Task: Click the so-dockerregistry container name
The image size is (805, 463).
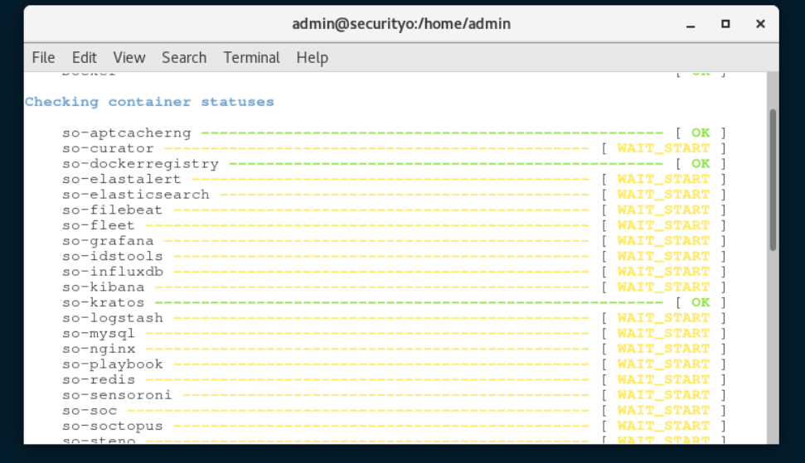Action: pyautogui.click(x=141, y=163)
